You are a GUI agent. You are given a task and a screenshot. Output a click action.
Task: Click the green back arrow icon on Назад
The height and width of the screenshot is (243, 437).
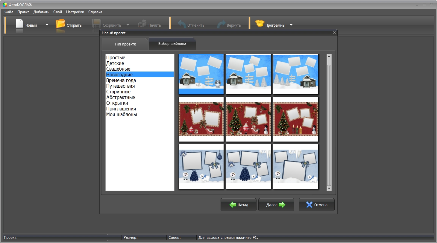pyautogui.click(x=233, y=205)
